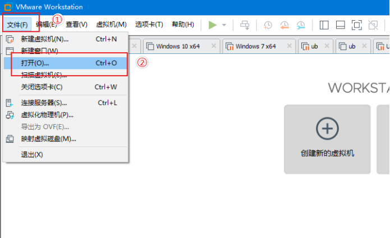
Task: Choose 映射虚拟磁盘(M)... menu entry
Action: pyautogui.click(x=66, y=139)
